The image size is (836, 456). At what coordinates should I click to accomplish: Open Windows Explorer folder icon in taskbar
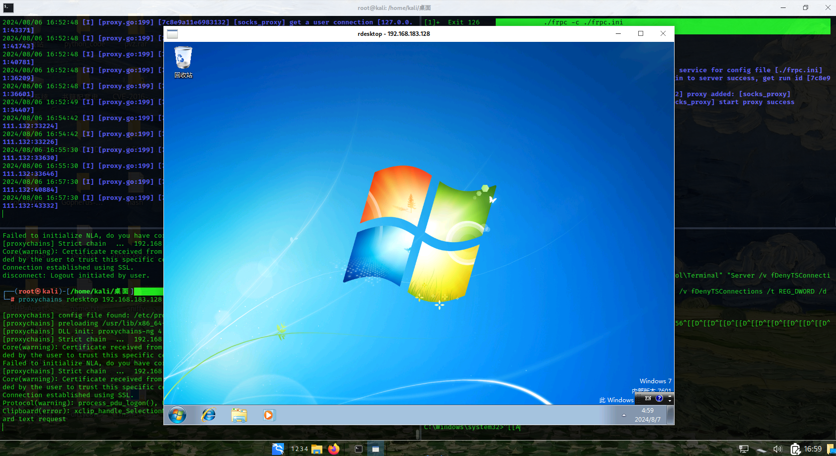(x=239, y=415)
